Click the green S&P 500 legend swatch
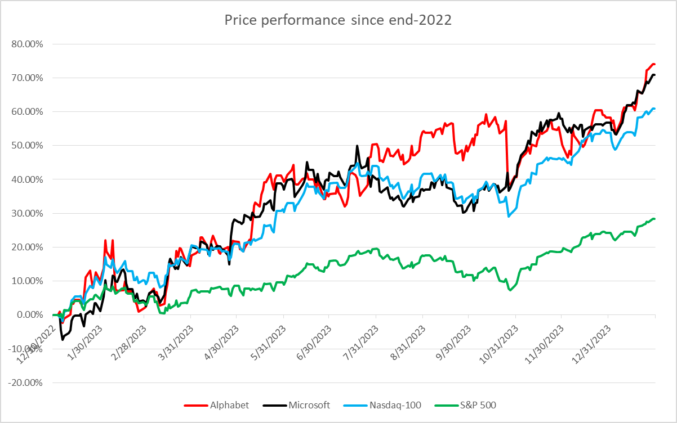The image size is (677, 423). (x=444, y=405)
